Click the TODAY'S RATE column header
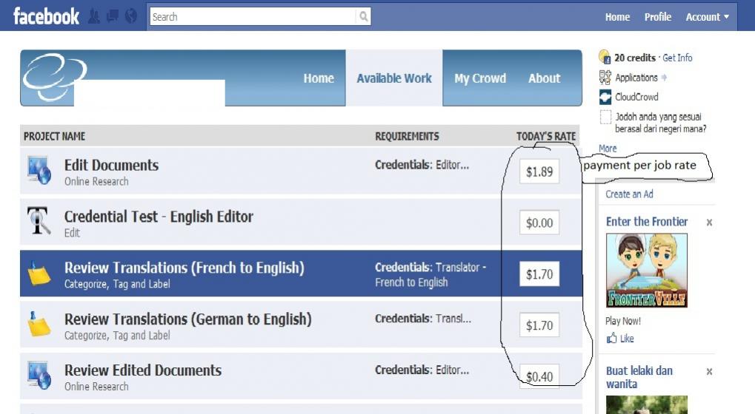This screenshot has height=414, width=755. tap(546, 137)
